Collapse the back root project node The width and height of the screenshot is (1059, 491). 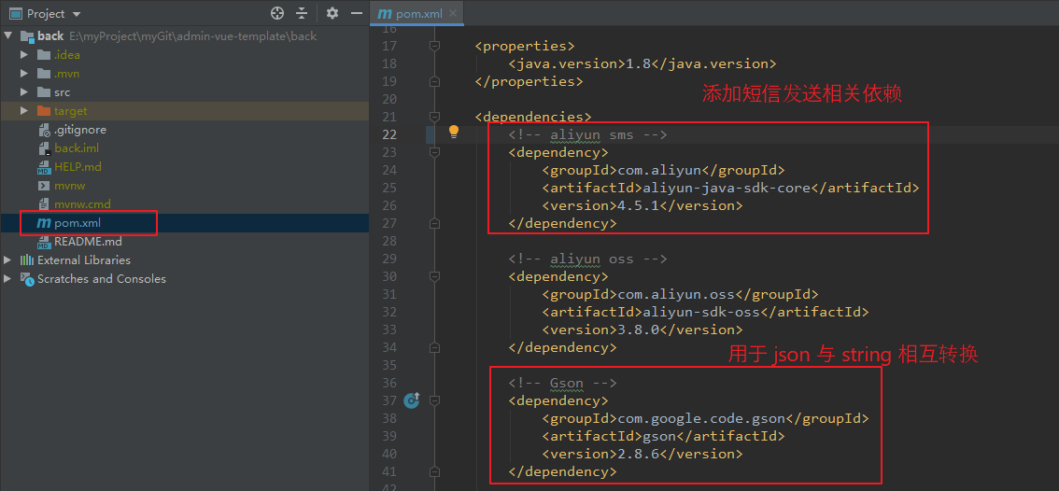(8, 35)
